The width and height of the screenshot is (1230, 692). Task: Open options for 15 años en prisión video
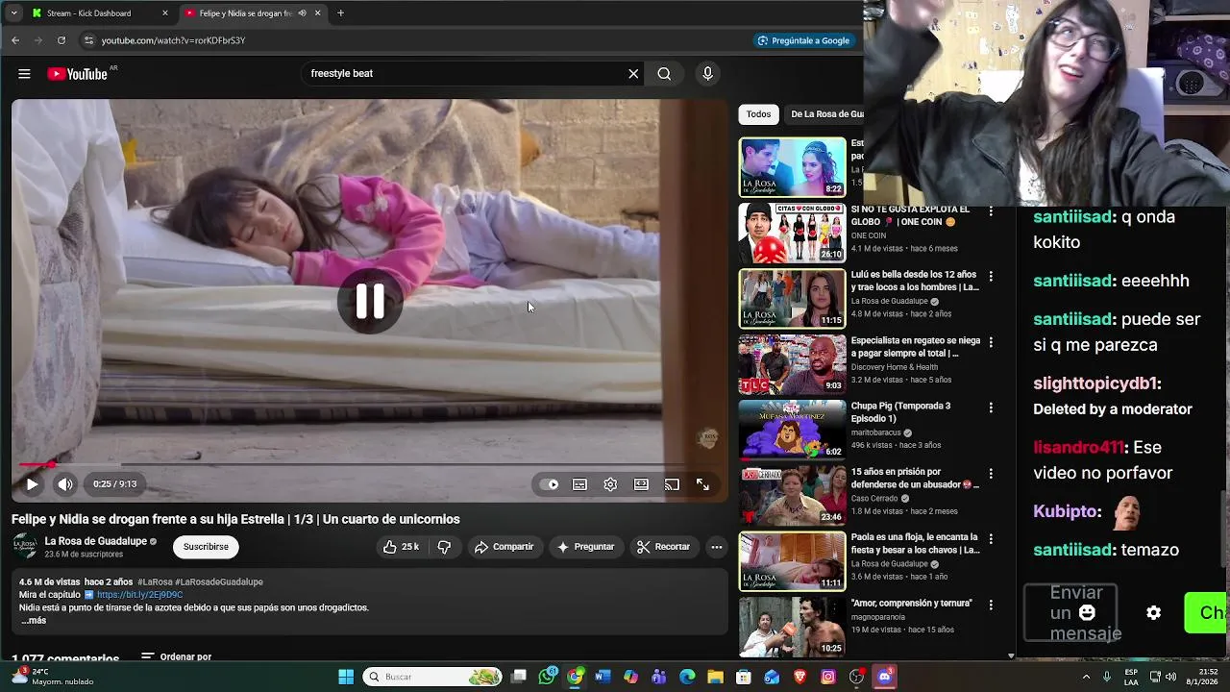tap(991, 473)
